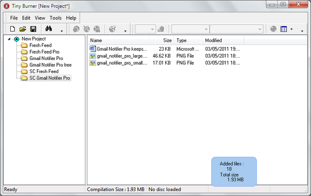The image size is (311, 196).
Task: Click the SC Gmail Notifier Pro folder icon
Action: (24, 78)
